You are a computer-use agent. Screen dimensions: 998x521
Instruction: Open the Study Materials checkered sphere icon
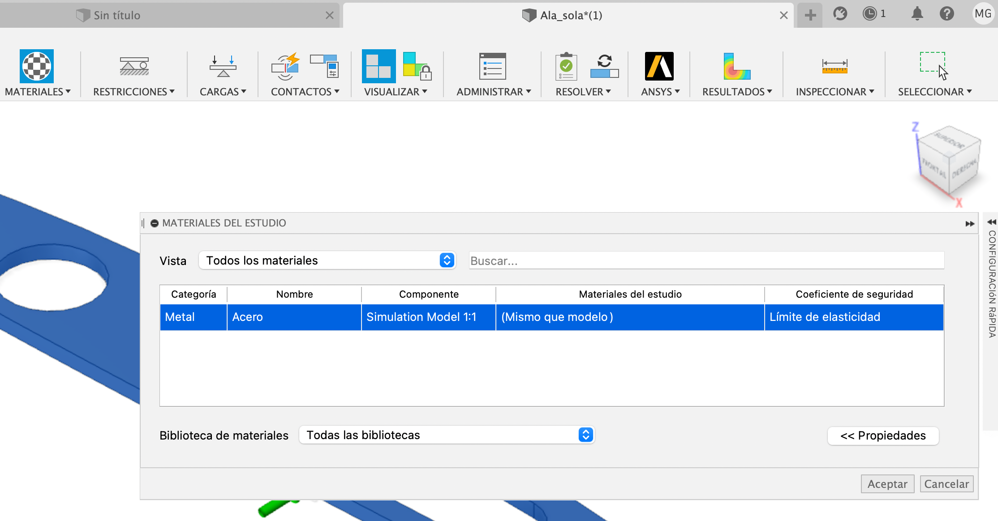tap(37, 66)
